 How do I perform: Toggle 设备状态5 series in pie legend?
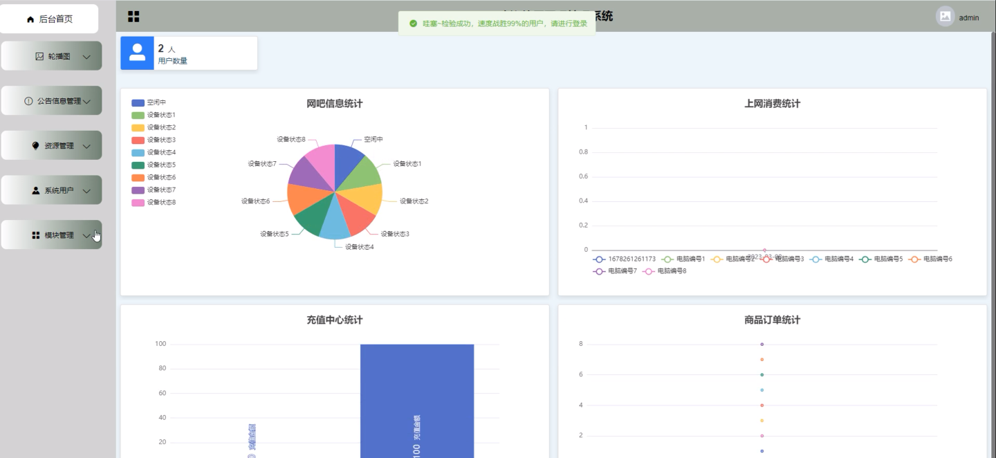tap(154, 165)
